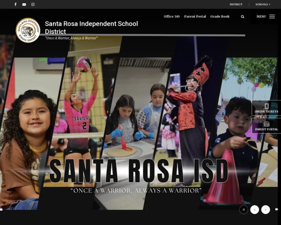The width and height of the screenshot is (281, 225).
Task: Open the Instagram profile icon
Action: coord(33,4)
